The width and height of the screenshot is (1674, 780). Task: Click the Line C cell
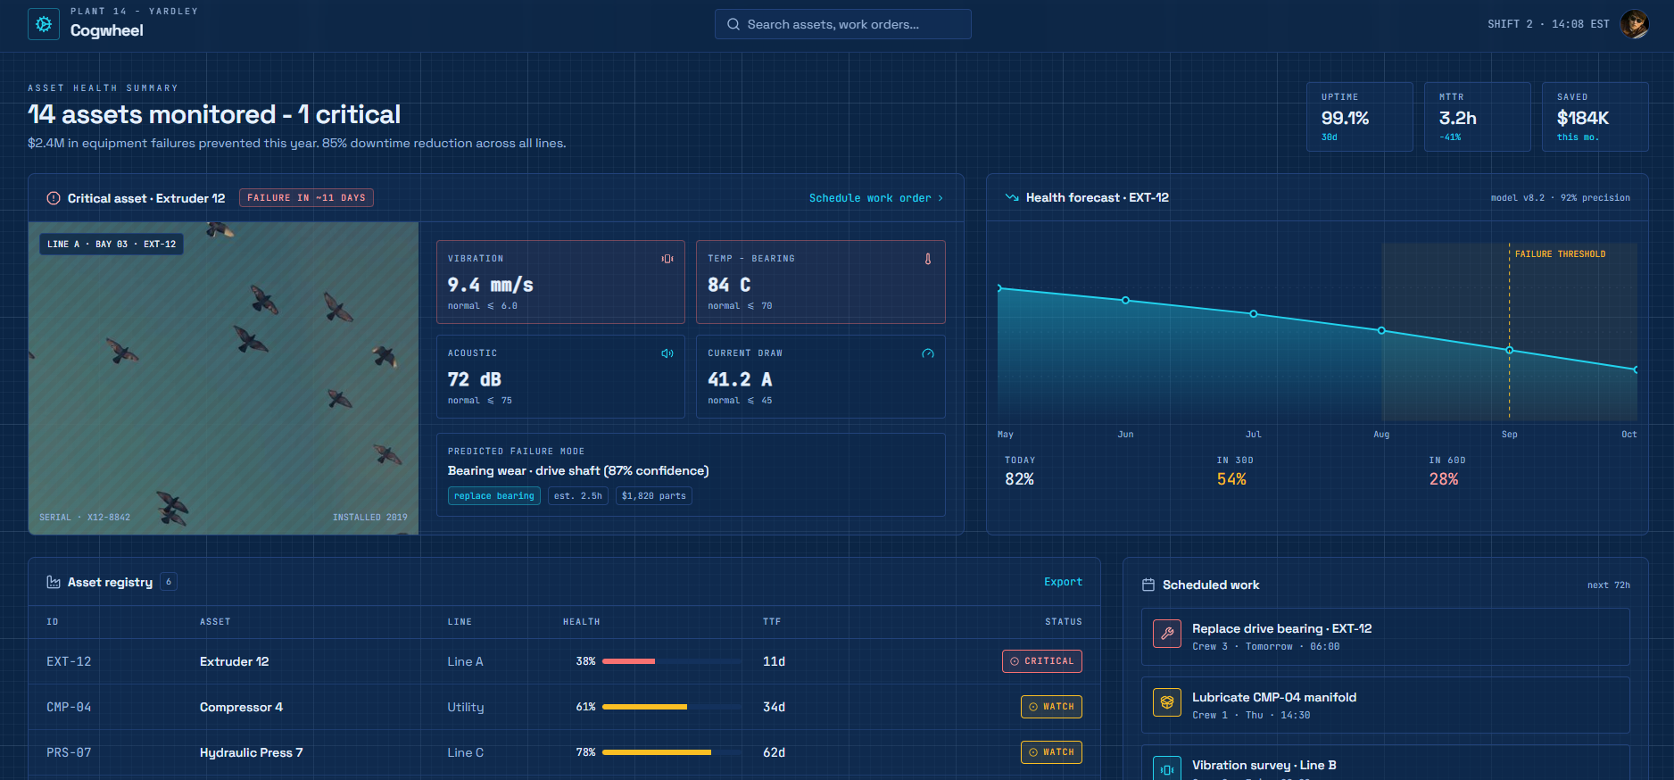click(466, 752)
